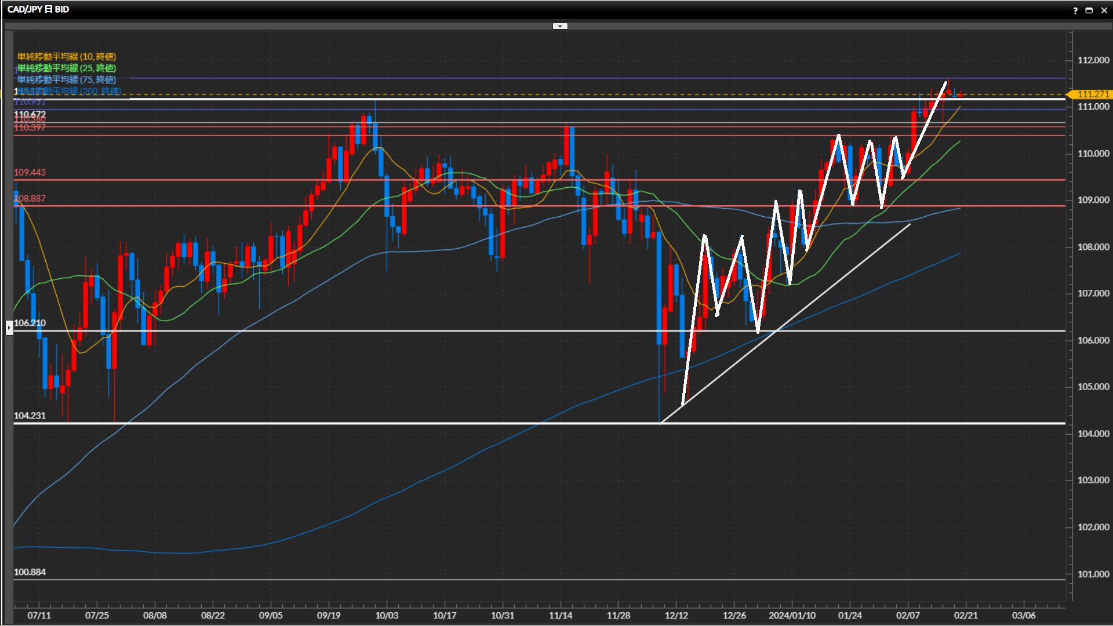The image size is (1113, 626).
Task: Select the 10-period moving average label
Action: click(67, 56)
